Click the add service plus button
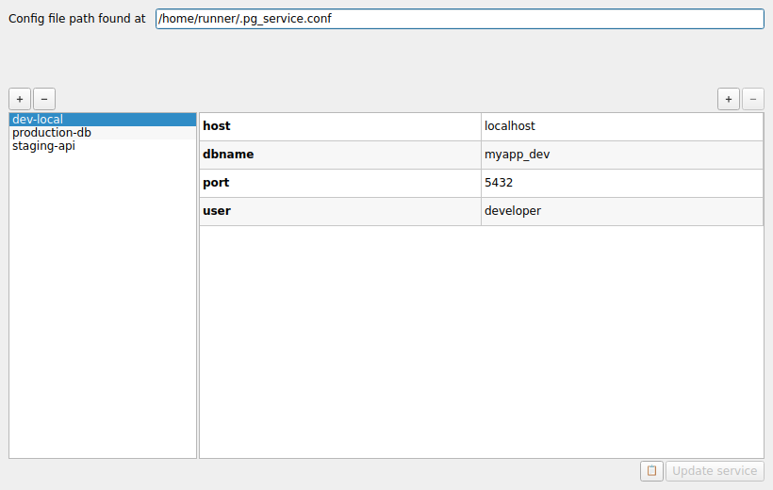This screenshot has height=490, width=773. click(x=20, y=99)
